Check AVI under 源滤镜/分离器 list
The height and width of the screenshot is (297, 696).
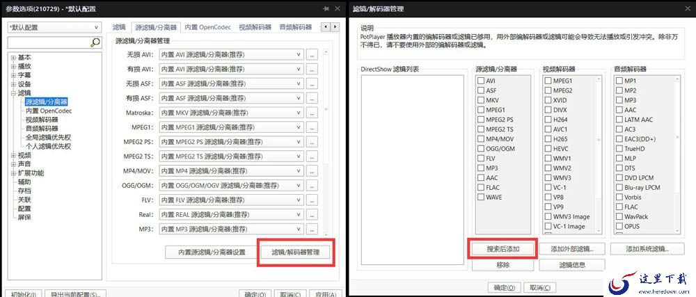click(481, 81)
